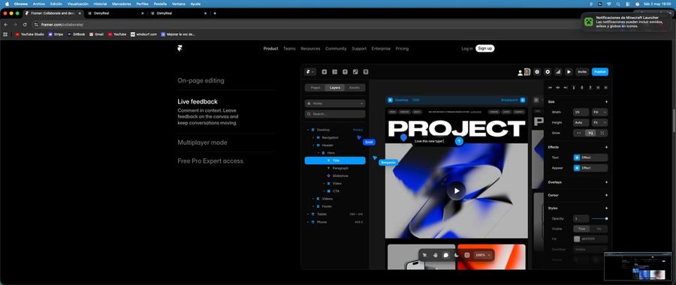Open the analytics bar chart icon
The width and height of the screenshot is (676, 285).
pyautogui.click(x=558, y=72)
